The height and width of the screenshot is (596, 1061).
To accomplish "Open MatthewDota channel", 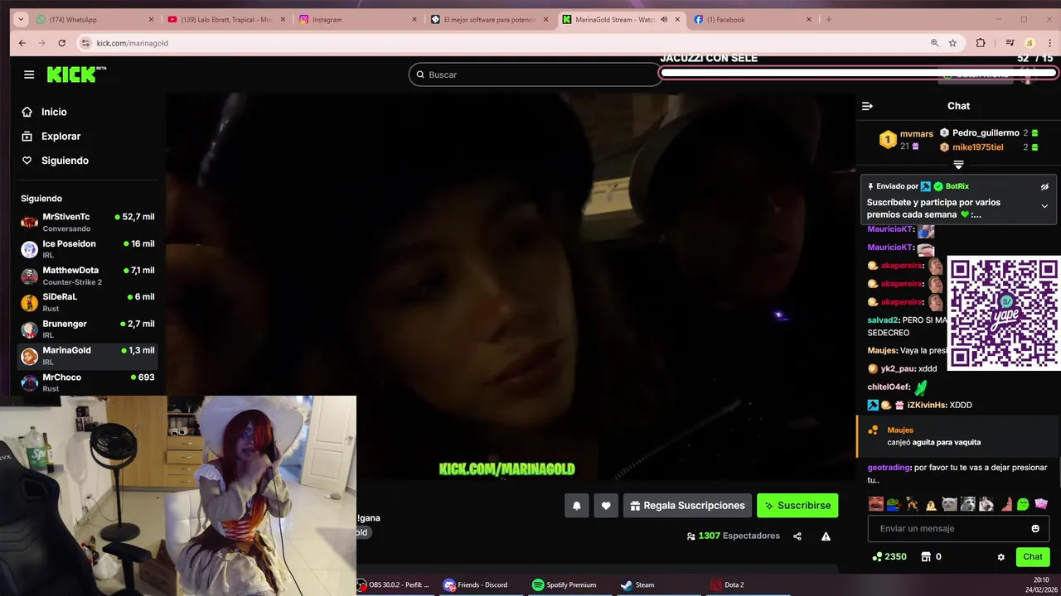I will tap(87, 276).
